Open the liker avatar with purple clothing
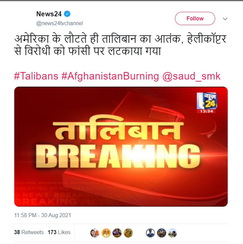 [x=117, y=233]
